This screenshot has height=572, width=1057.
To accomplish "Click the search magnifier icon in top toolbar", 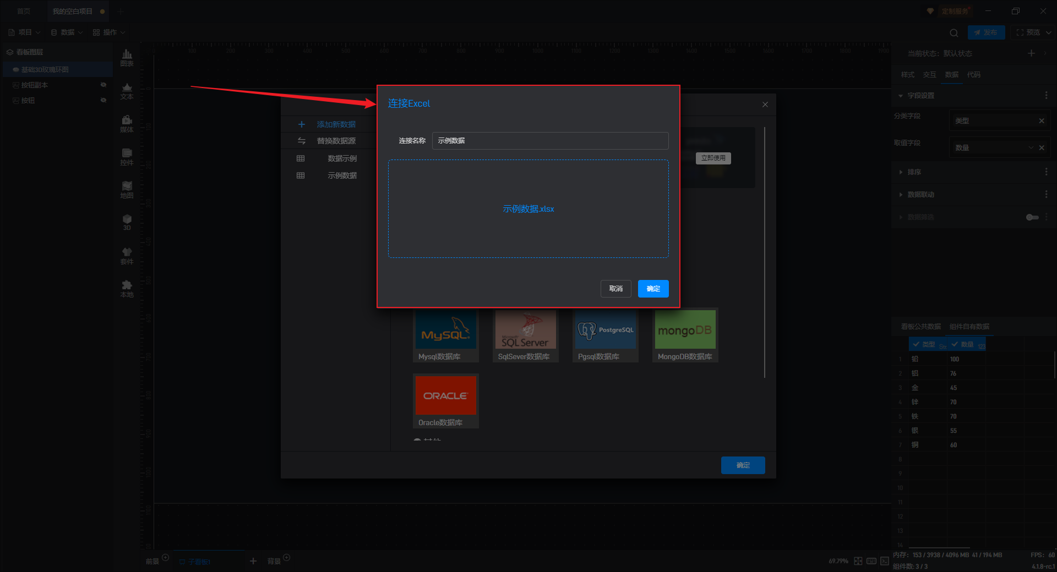I will coord(954,32).
